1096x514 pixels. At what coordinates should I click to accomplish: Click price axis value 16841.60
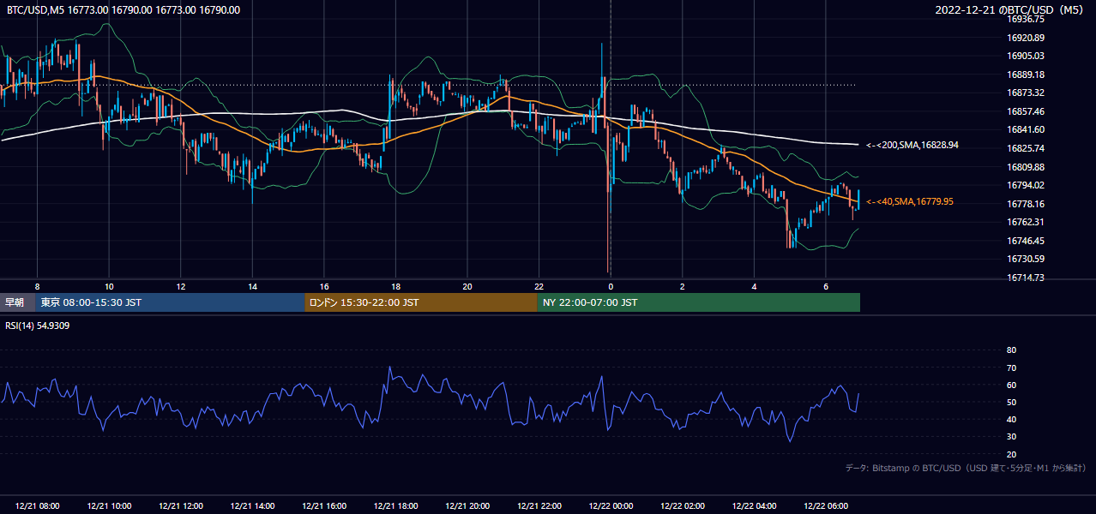point(1026,129)
